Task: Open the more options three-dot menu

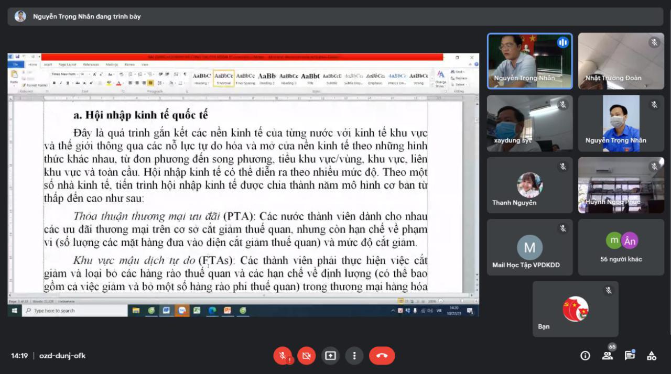Action: pyautogui.click(x=354, y=356)
